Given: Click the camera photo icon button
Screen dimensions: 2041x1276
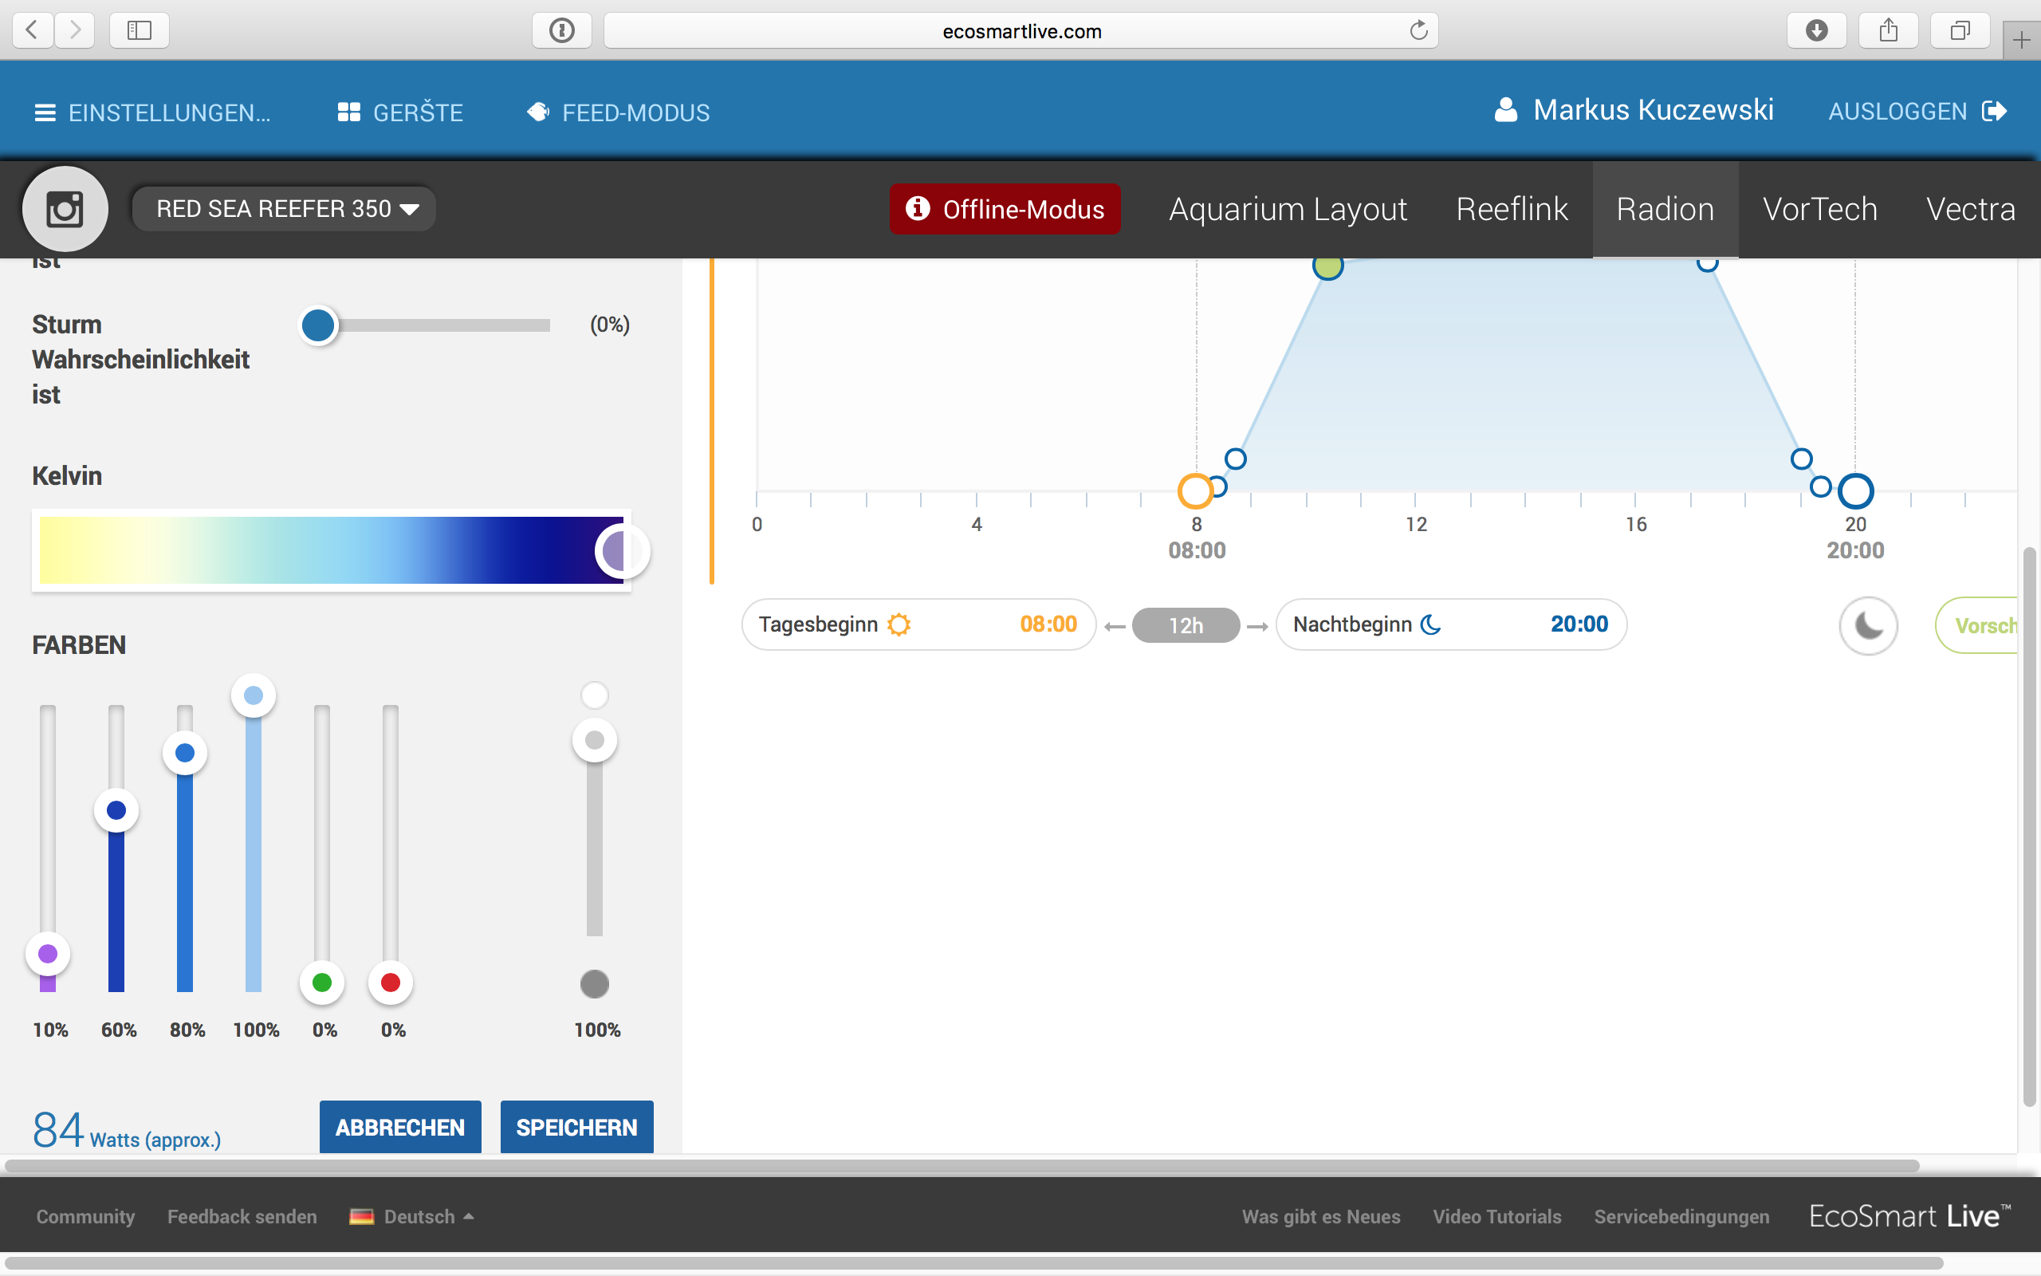Looking at the screenshot, I should coord(65,208).
